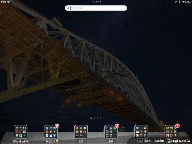Open the 網路工具 folder
The image size is (192, 144).
coord(51,132)
